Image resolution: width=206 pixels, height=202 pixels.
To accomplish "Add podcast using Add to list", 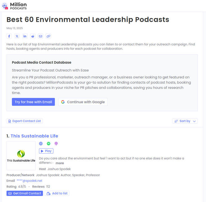I will 57,193.
